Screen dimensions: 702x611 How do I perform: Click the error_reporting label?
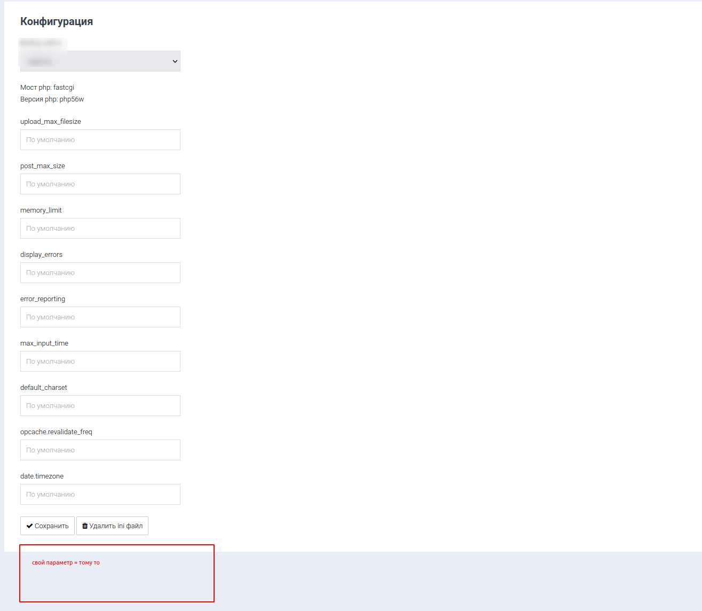pyautogui.click(x=43, y=299)
